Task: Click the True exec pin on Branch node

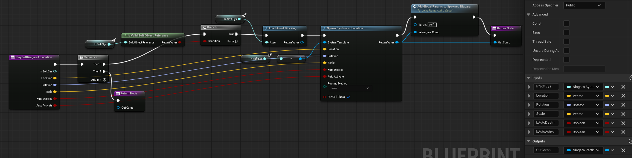Action: tap(236, 34)
